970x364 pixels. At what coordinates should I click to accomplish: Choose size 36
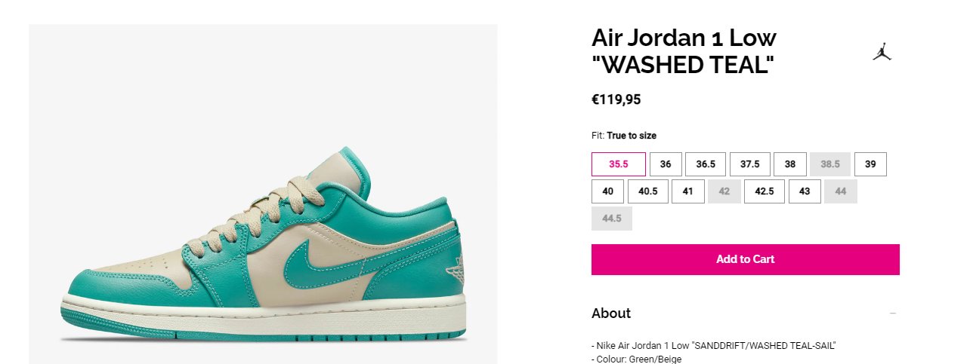pyautogui.click(x=666, y=164)
